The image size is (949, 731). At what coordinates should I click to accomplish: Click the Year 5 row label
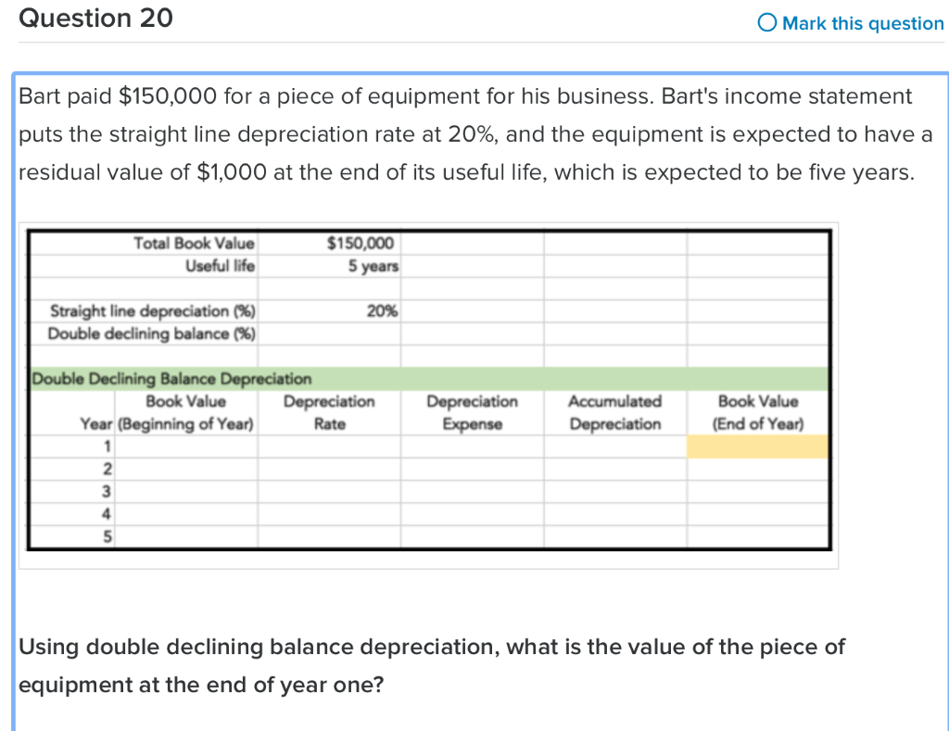[107, 537]
